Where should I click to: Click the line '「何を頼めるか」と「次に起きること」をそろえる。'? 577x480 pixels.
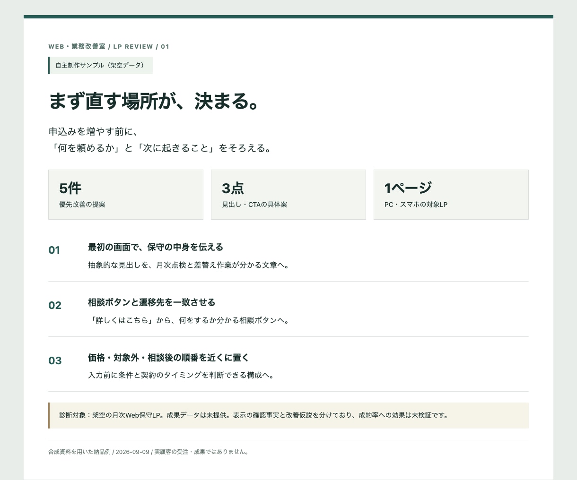click(x=161, y=148)
